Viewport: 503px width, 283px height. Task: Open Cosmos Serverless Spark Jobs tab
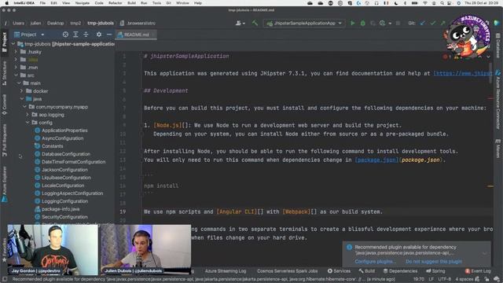287,271
